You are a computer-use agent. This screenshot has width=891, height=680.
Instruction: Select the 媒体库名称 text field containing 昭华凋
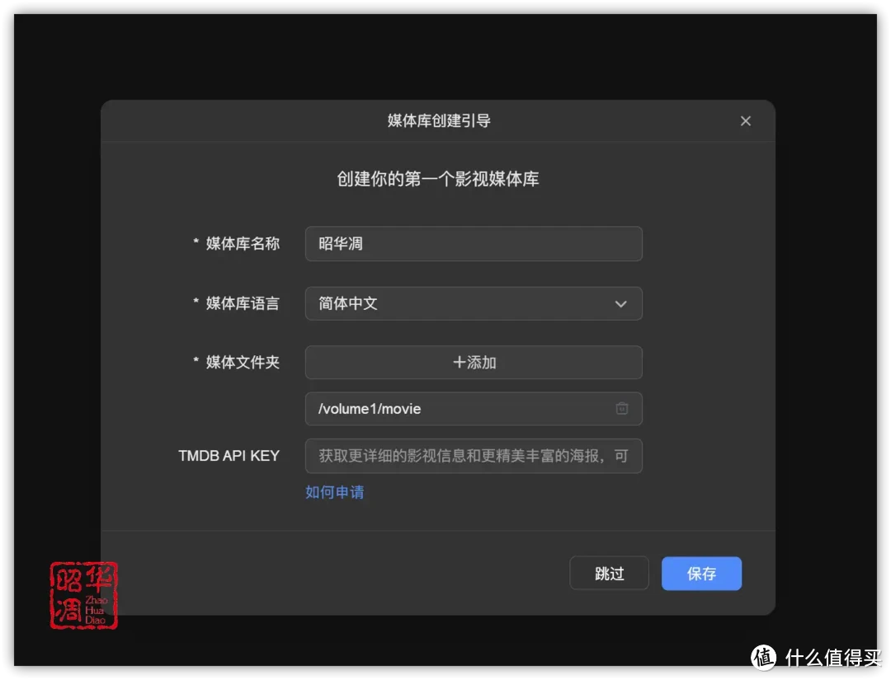click(474, 243)
